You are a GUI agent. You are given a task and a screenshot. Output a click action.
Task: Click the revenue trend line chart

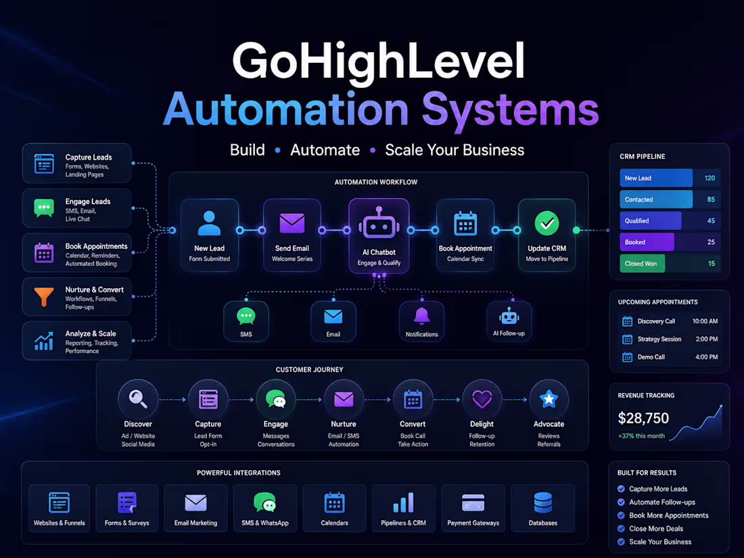[696, 423]
